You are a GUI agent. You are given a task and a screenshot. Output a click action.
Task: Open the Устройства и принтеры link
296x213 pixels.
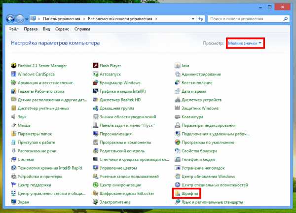point(40,177)
